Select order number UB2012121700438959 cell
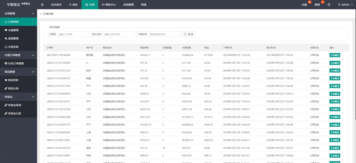 [58, 94]
